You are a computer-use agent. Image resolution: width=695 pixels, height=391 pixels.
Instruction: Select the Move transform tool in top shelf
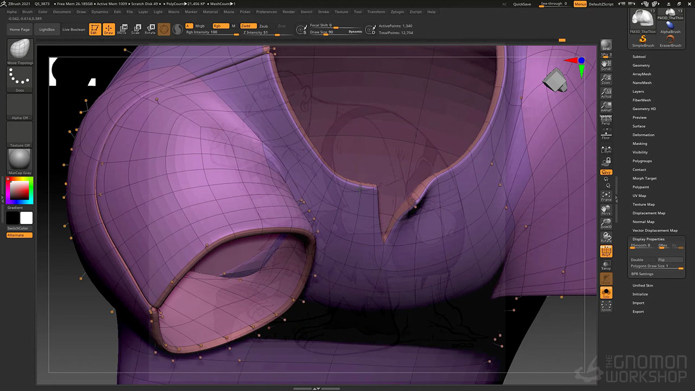point(122,29)
